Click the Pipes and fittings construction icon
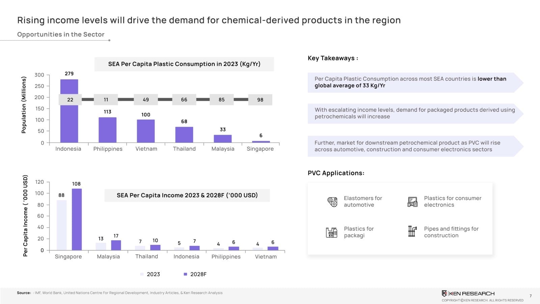The height and width of the screenshot is (304, 540). pos(412,231)
